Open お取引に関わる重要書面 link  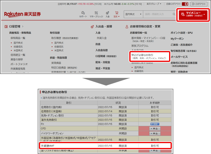(184, 64)
